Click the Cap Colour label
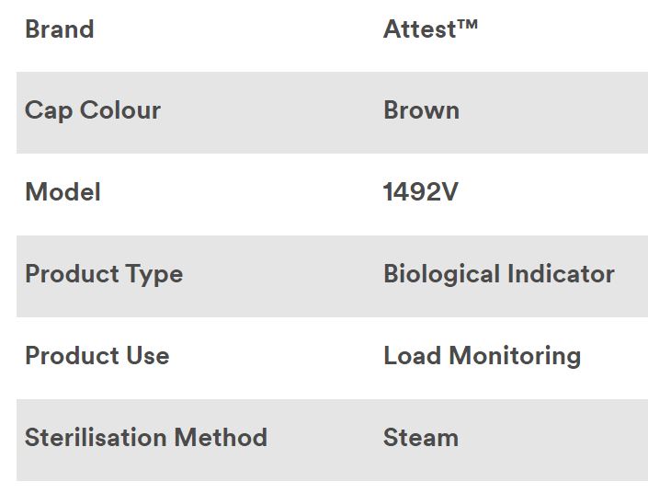This screenshot has width=648, height=493. coord(92,110)
